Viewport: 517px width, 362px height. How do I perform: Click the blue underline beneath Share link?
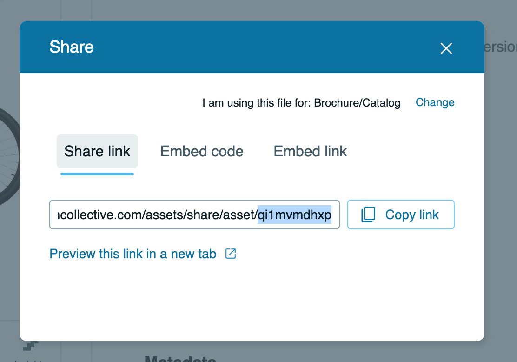[97, 174]
